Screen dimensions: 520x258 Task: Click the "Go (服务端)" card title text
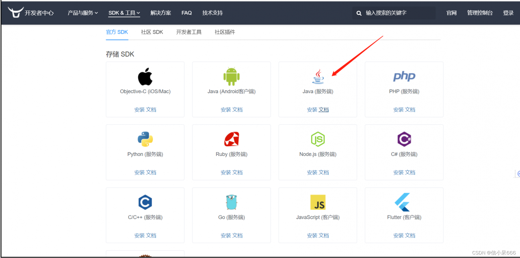point(232,217)
